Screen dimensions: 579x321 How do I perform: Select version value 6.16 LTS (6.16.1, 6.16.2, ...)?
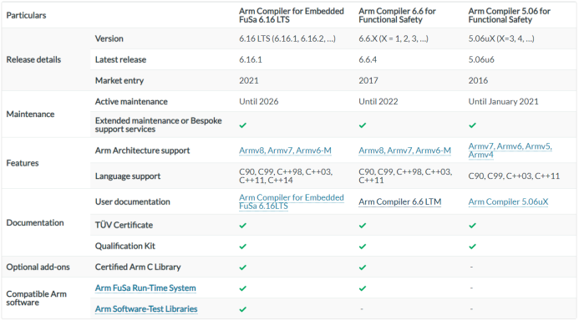point(287,38)
